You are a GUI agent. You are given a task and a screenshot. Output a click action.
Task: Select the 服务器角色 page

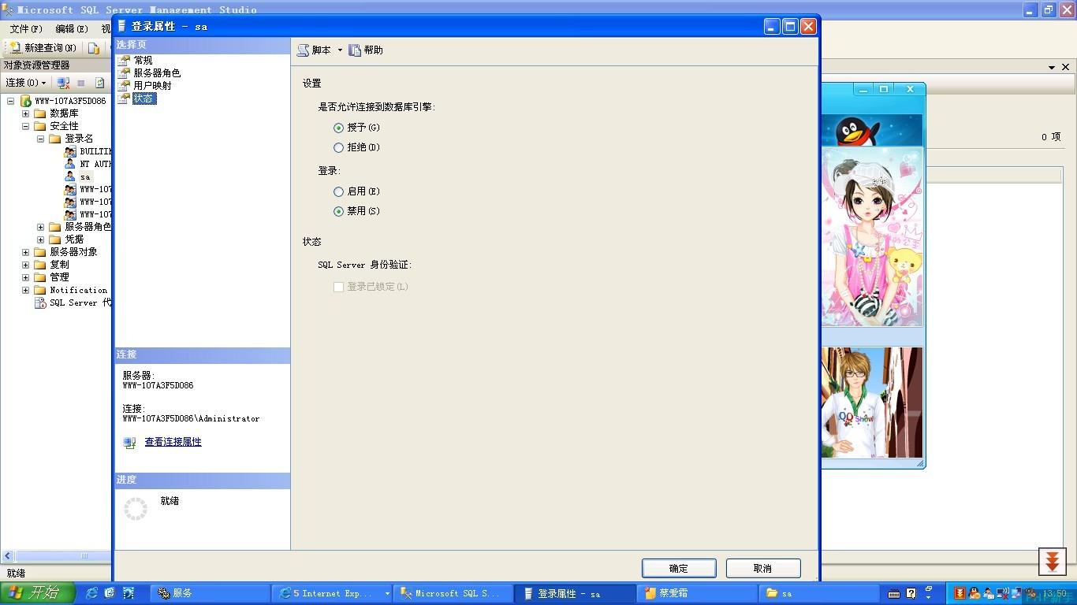(157, 72)
